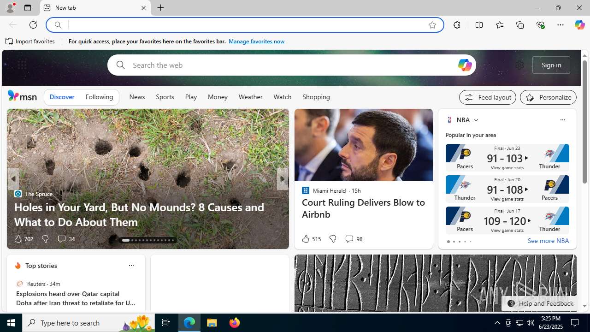Viewport: 590px width, 332px height.
Task: Launch Copilot sidebar icon
Action: coord(579,25)
